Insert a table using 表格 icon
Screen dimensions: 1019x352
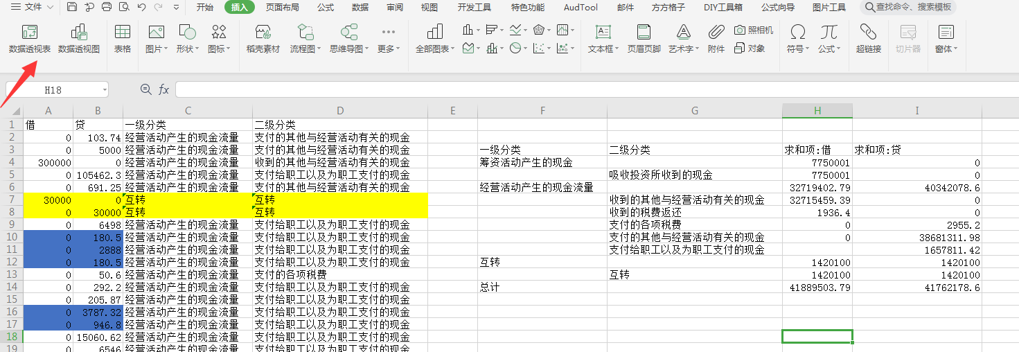coord(123,39)
